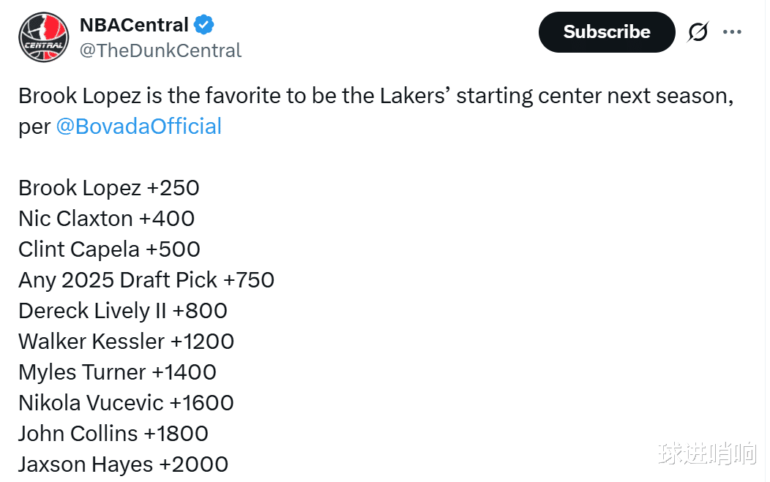Image resolution: width=770 pixels, height=482 pixels.
Task: Click the Nikola Vucevic +1600 line
Action: pos(126,403)
